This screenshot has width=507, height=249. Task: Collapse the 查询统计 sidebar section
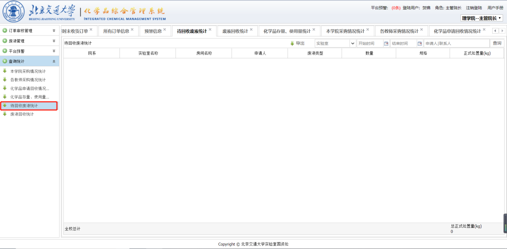[54, 61]
